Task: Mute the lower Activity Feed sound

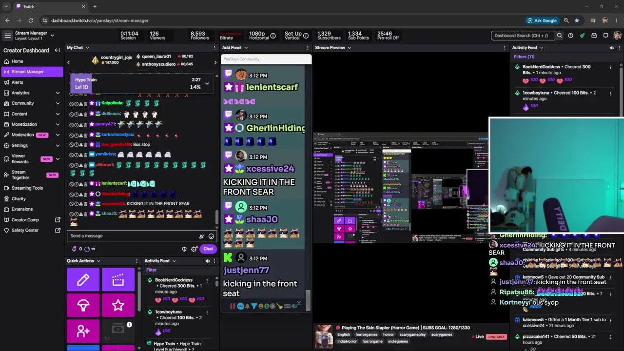Action: [207, 261]
